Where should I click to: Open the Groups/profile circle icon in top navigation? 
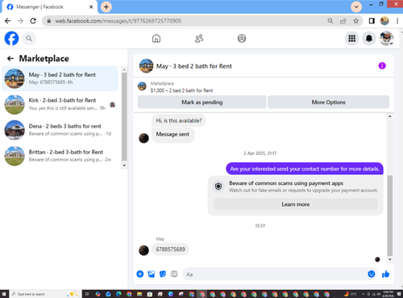(242, 39)
